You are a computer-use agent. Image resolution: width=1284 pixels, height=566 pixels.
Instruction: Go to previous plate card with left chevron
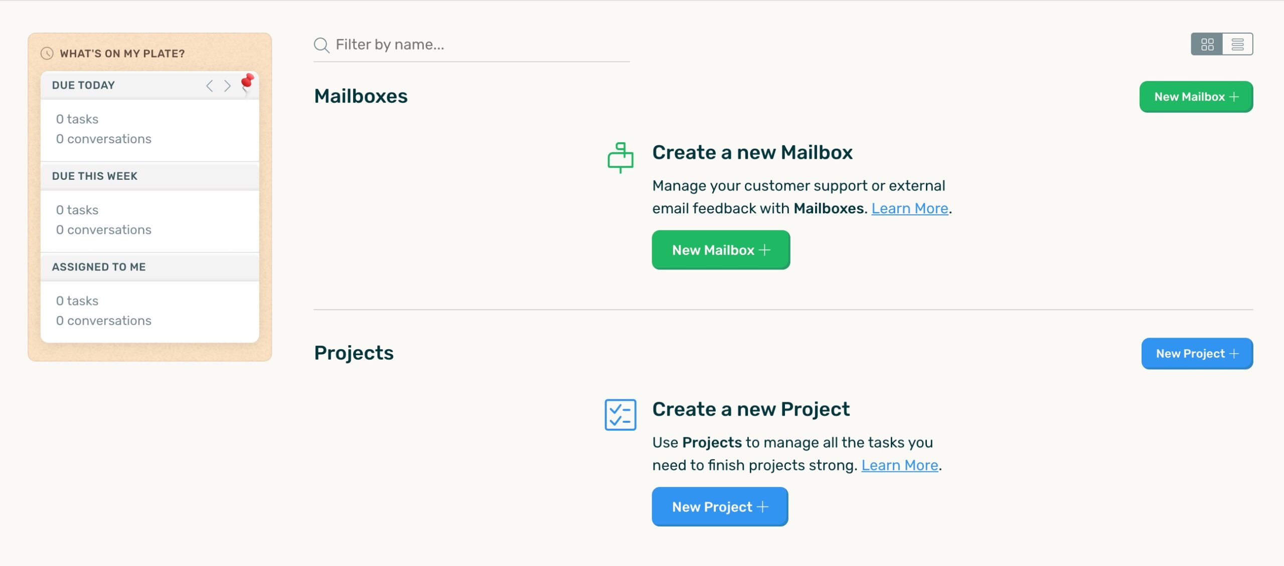point(210,86)
